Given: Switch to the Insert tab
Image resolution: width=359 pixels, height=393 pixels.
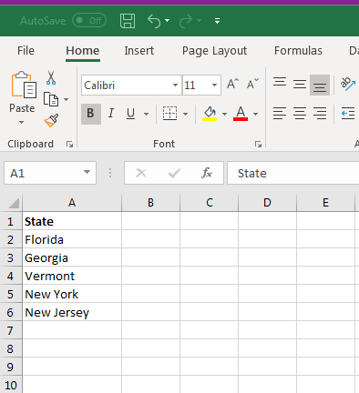Looking at the screenshot, I should click(139, 51).
